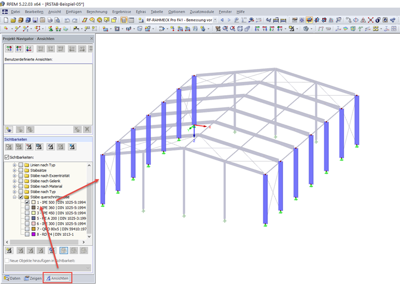This screenshot has height=300, width=400.
Task: Check the Linien nach Typ checkbox
Action: point(21,165)
